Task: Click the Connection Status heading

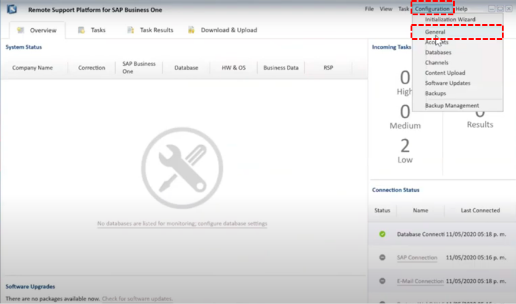Action: [396, 190]
